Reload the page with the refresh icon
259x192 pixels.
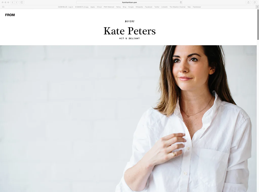click(x=181, y=2)
